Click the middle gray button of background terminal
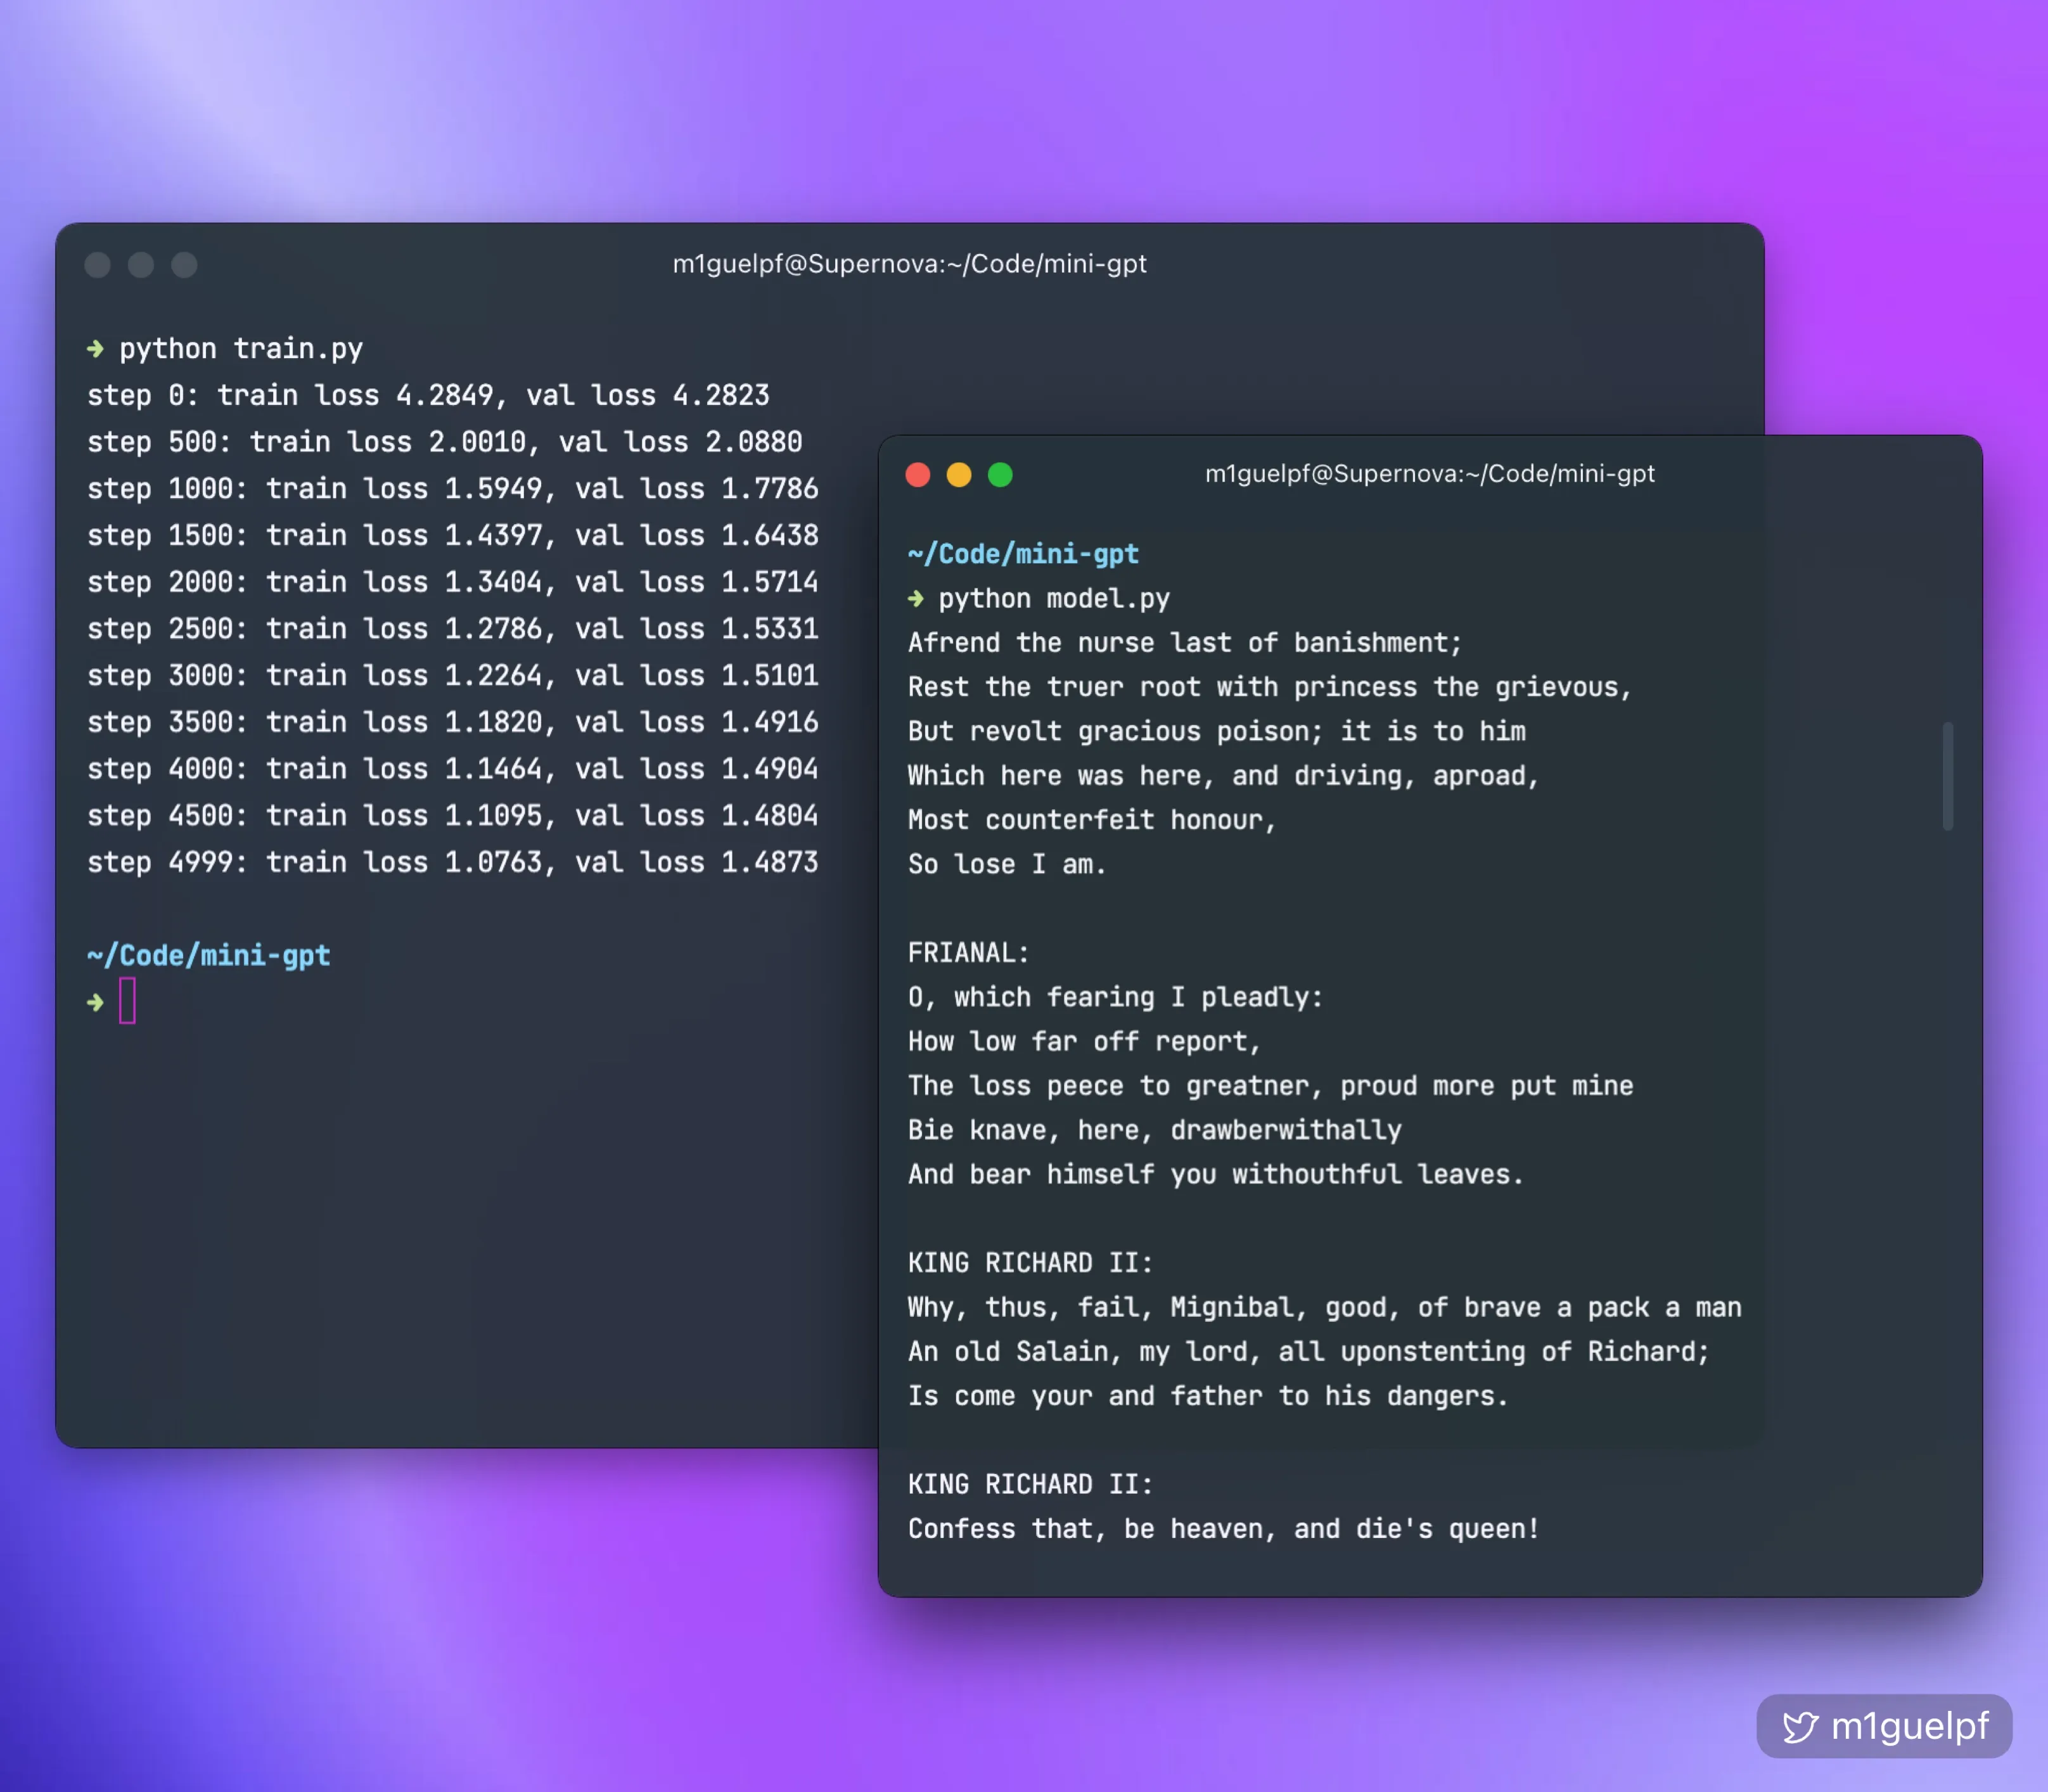This screenshot has width=2048, height=1792. click(141, 265)
